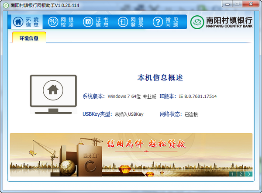Click the Windows 7 64位 专业版 system version text
The image size is (262, 193).
coord(131,96)
